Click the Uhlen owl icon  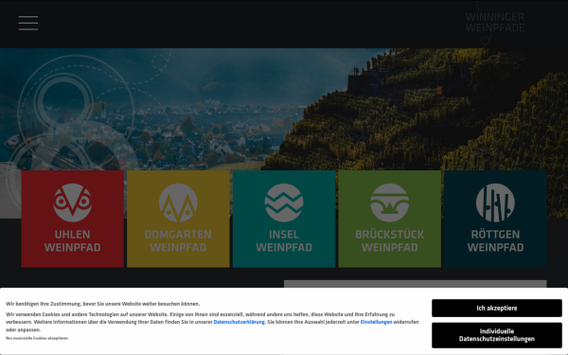[x=73, y=203]
